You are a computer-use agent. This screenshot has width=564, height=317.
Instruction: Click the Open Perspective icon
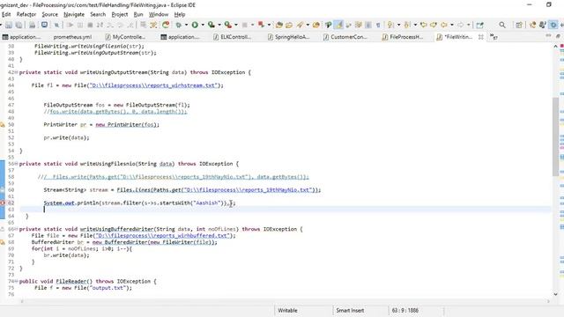pyautogui.click(x=519, y=25)
